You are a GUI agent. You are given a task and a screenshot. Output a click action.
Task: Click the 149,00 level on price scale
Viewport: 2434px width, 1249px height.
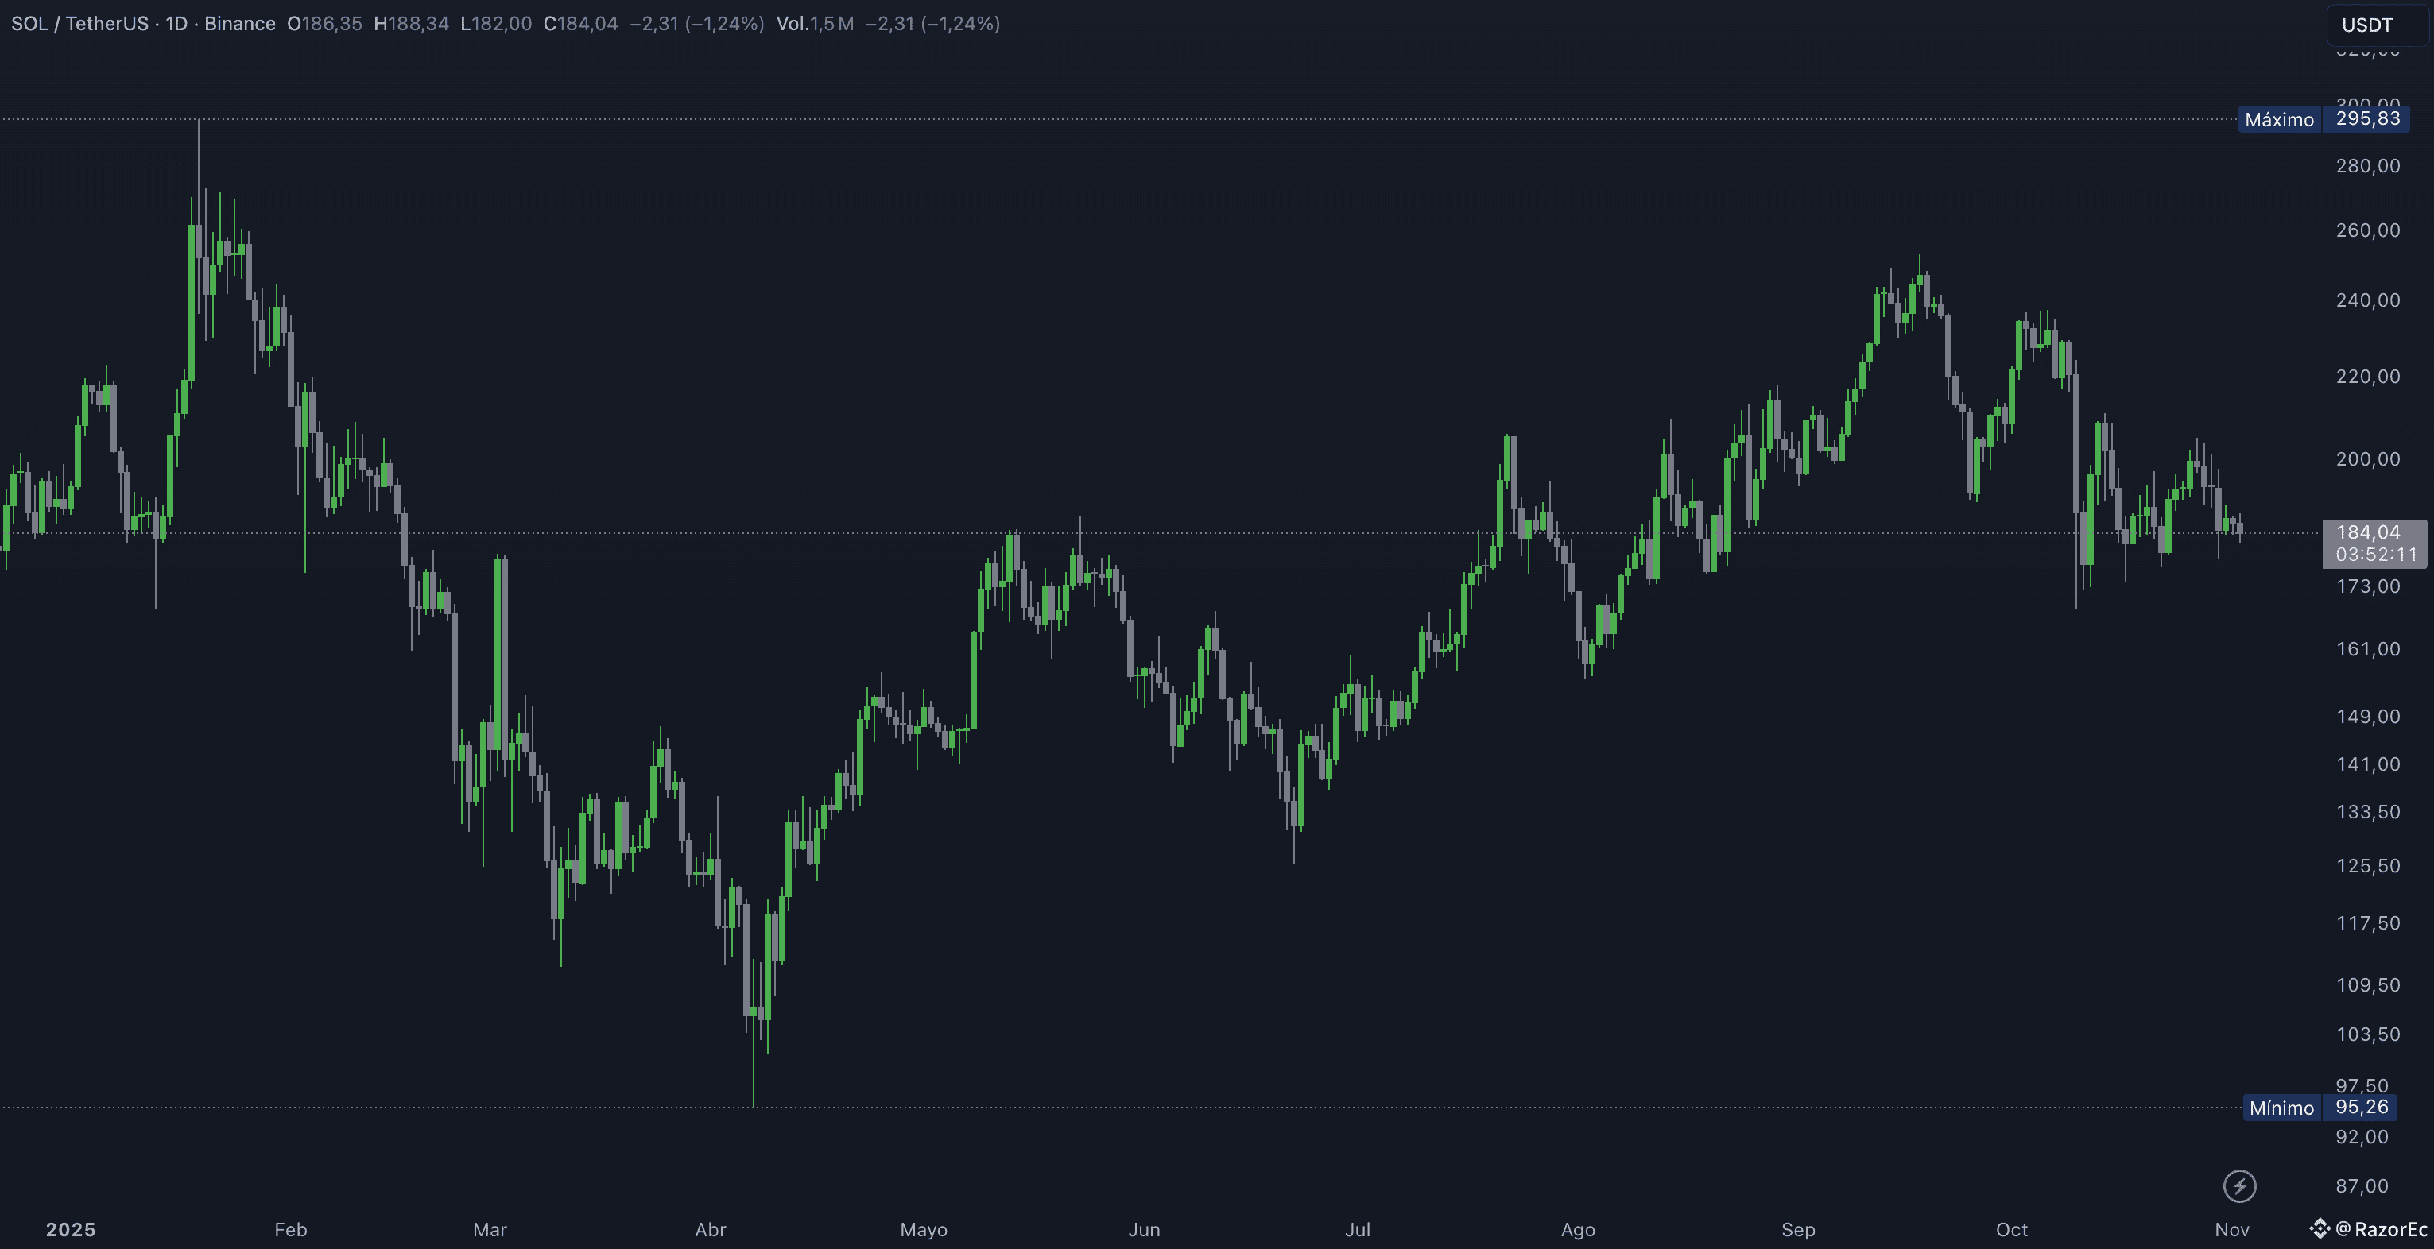point(2367,716)
